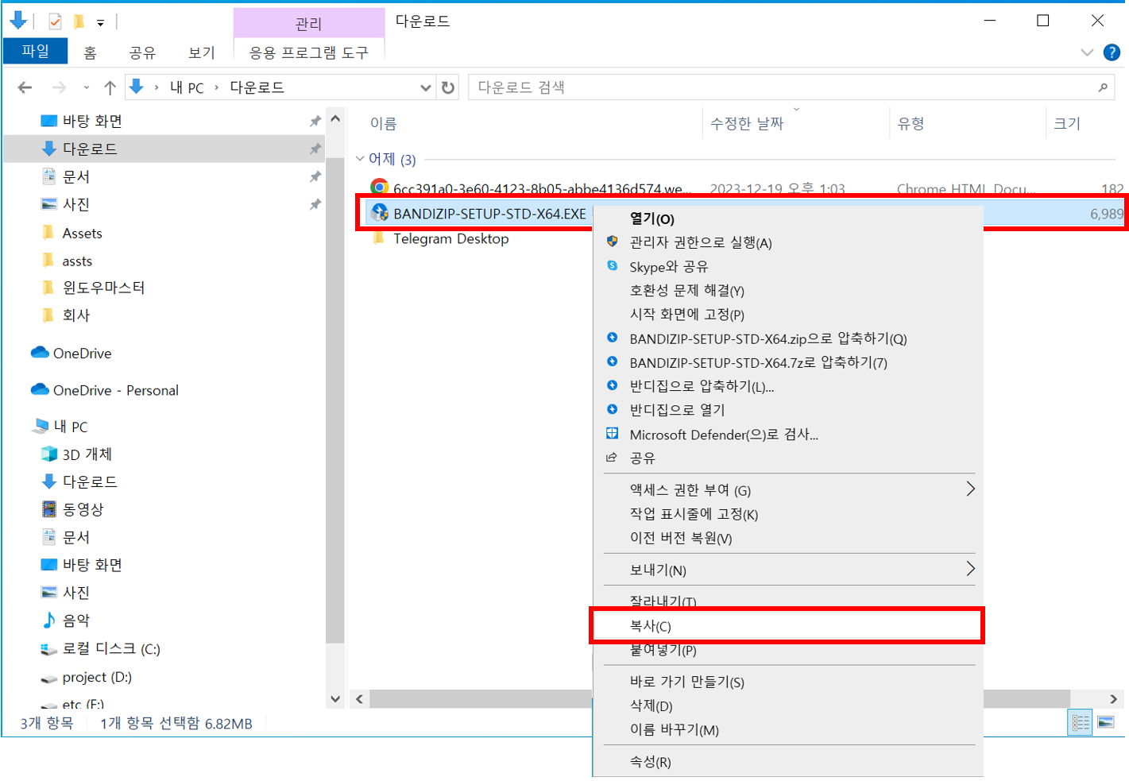Click the 음악 music note icon

coord(49,620)
